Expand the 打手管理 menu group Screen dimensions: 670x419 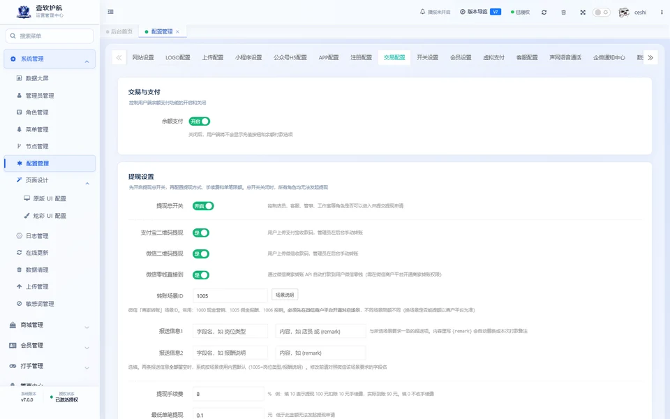(50, 366)
